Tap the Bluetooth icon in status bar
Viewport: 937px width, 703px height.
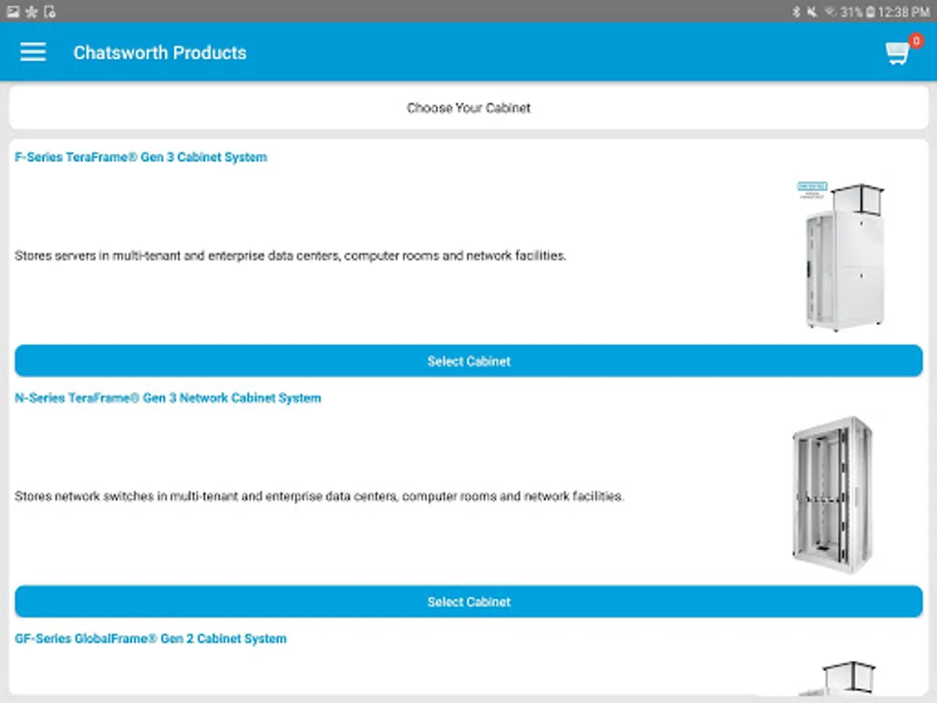pyautogui.click(x=797, y=12)
